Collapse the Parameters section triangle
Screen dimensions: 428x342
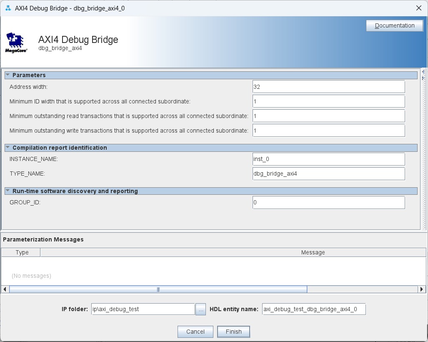click(x=8, y=75)
